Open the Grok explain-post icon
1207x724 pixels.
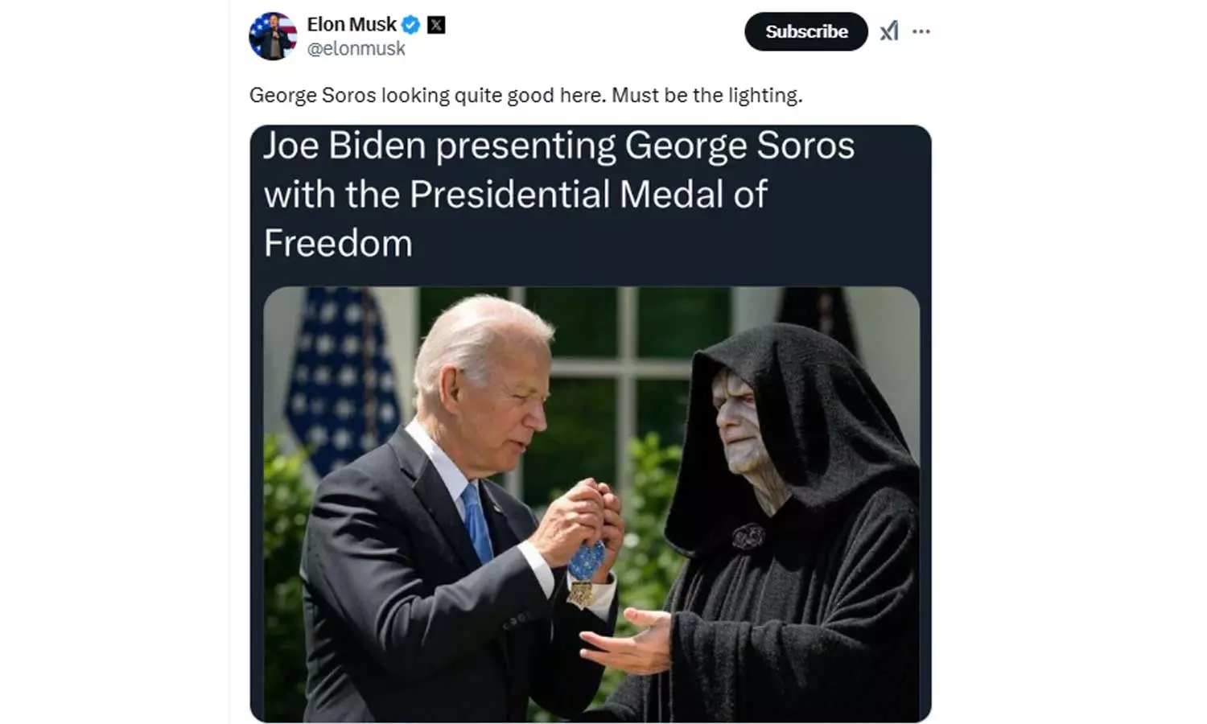(x=888, y=31)
